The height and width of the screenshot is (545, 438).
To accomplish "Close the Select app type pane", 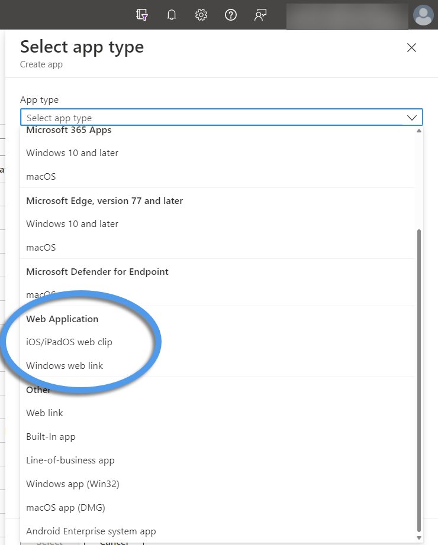I will coord(411,48).
